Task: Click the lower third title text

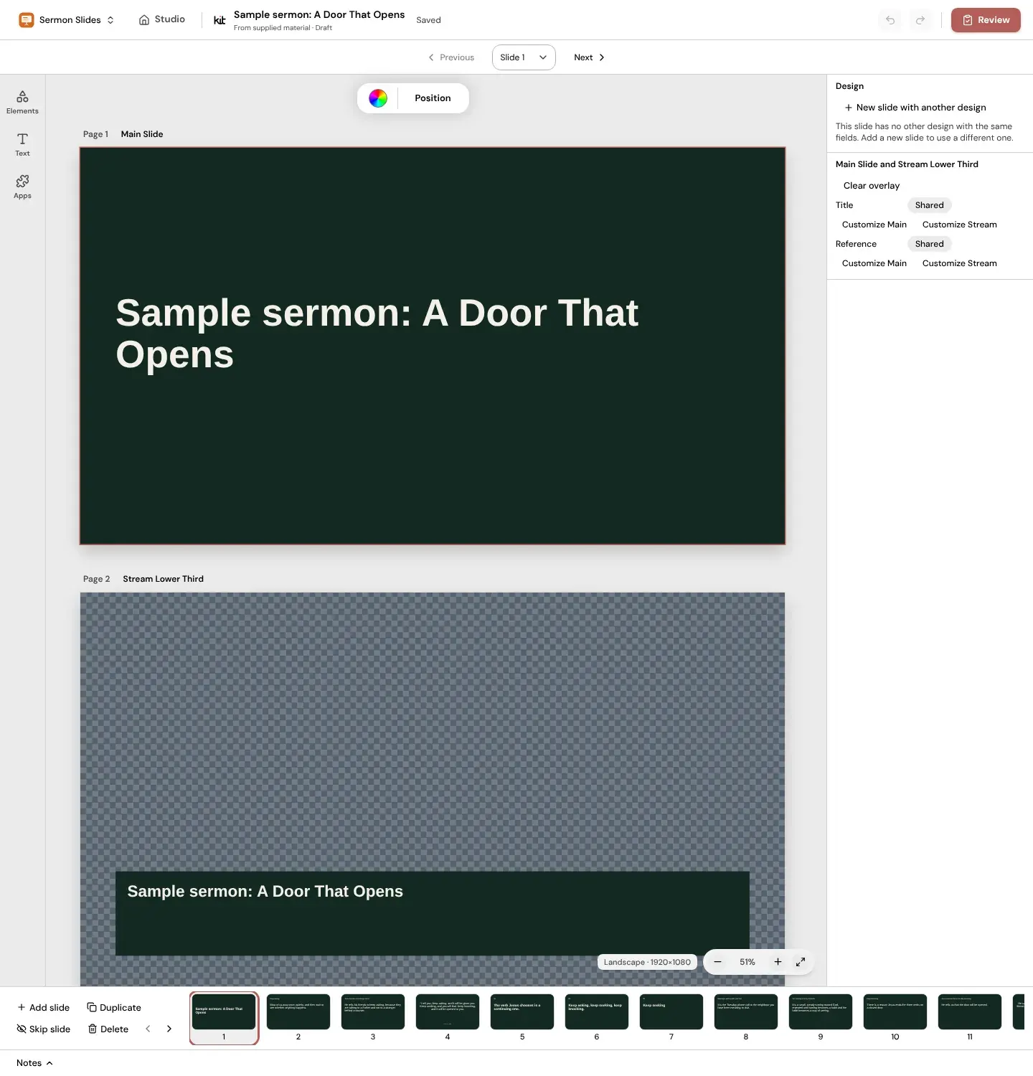Action: [x=265, y=891]
